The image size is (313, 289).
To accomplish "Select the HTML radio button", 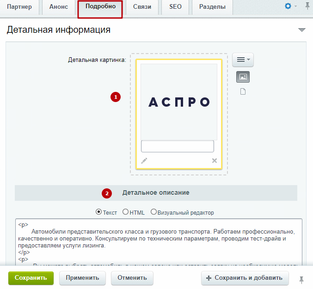I will pyautogui.click(x=125, y=211).
